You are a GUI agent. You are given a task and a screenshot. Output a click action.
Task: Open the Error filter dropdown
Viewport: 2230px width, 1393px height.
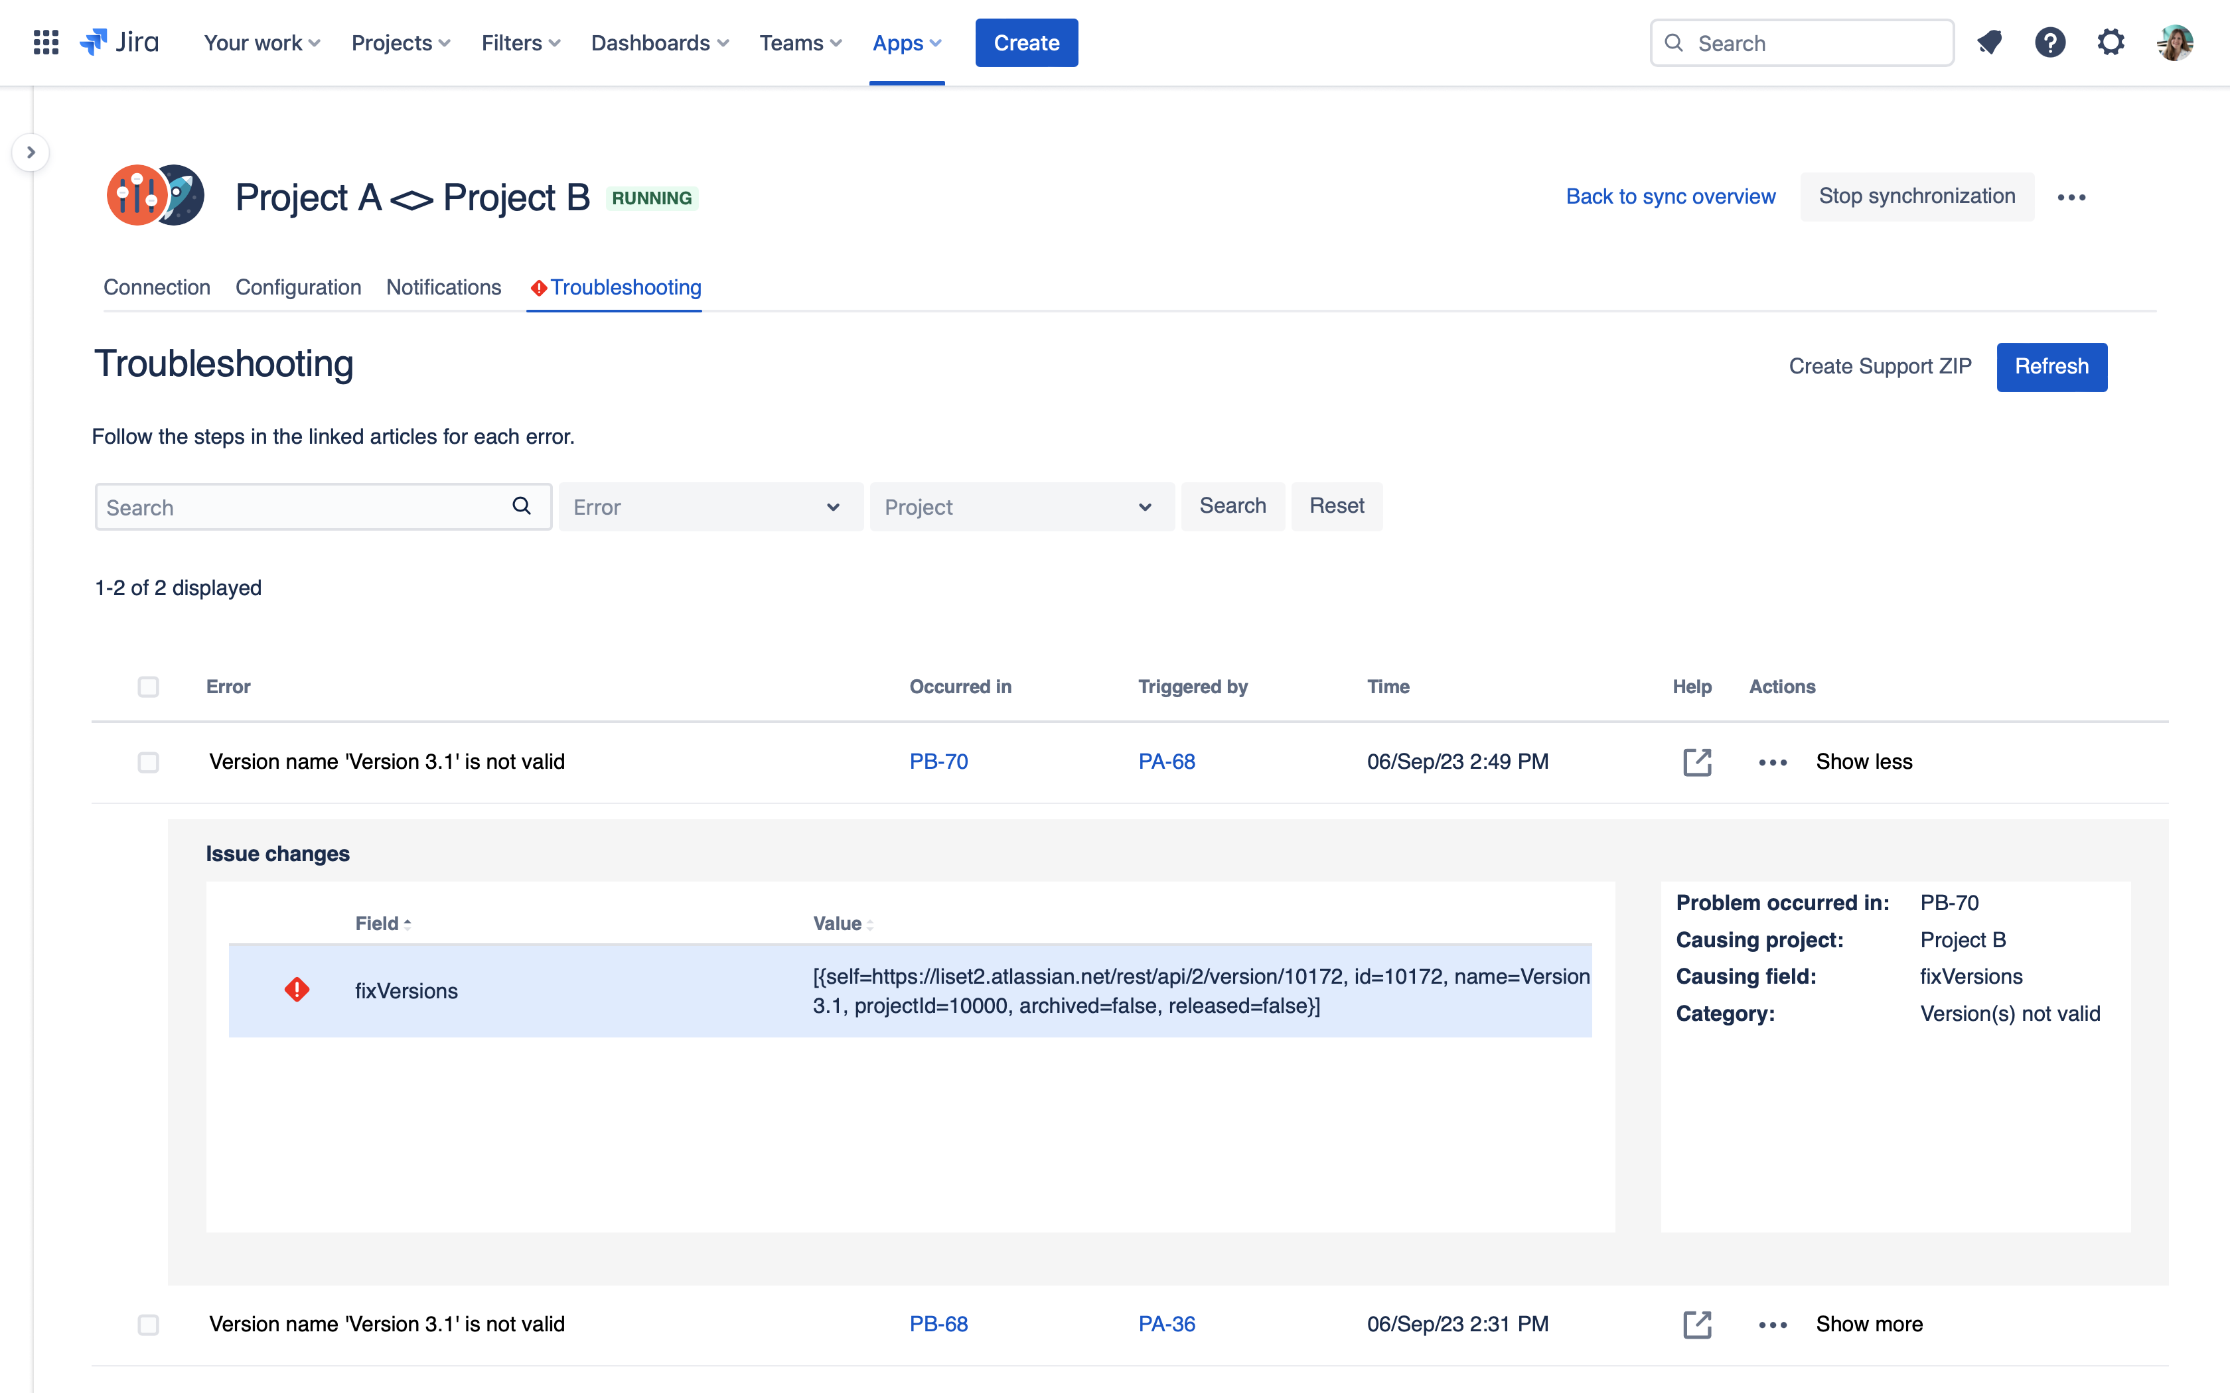pyautogui.click(x=709, y=507)
